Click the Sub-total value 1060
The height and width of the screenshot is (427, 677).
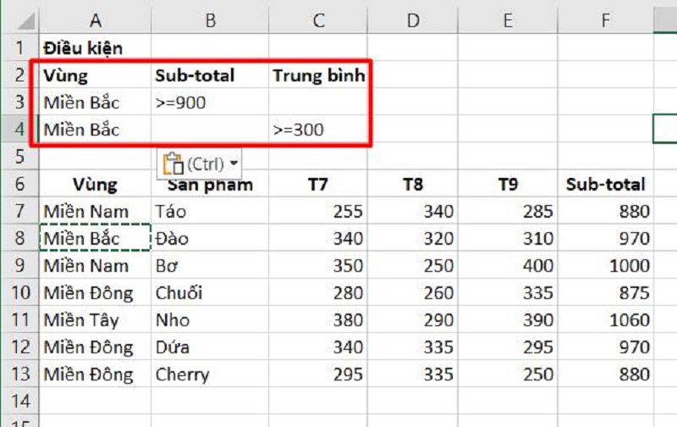[605, 320]
